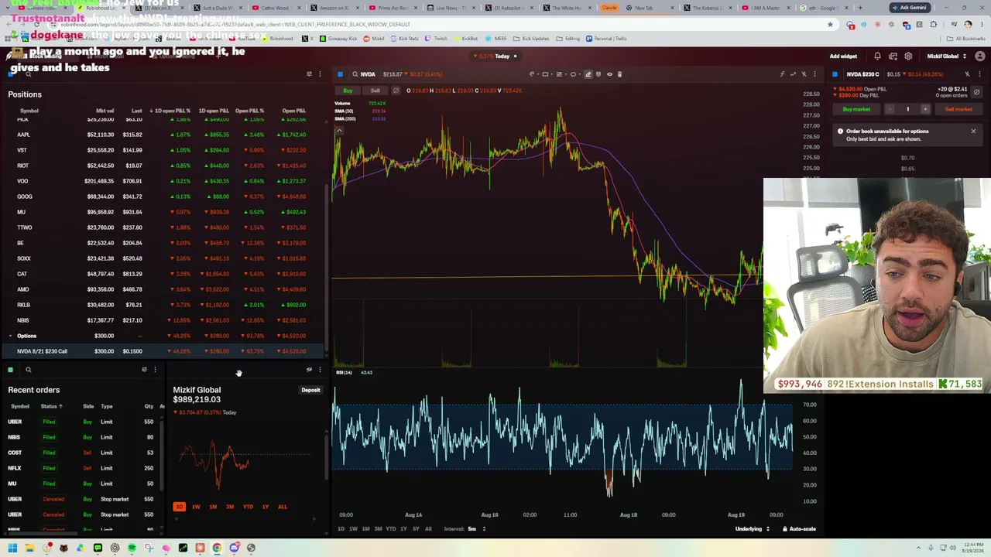Select ALL range on portfolio chart
The image size is (991, 557).
click(283, 507)
